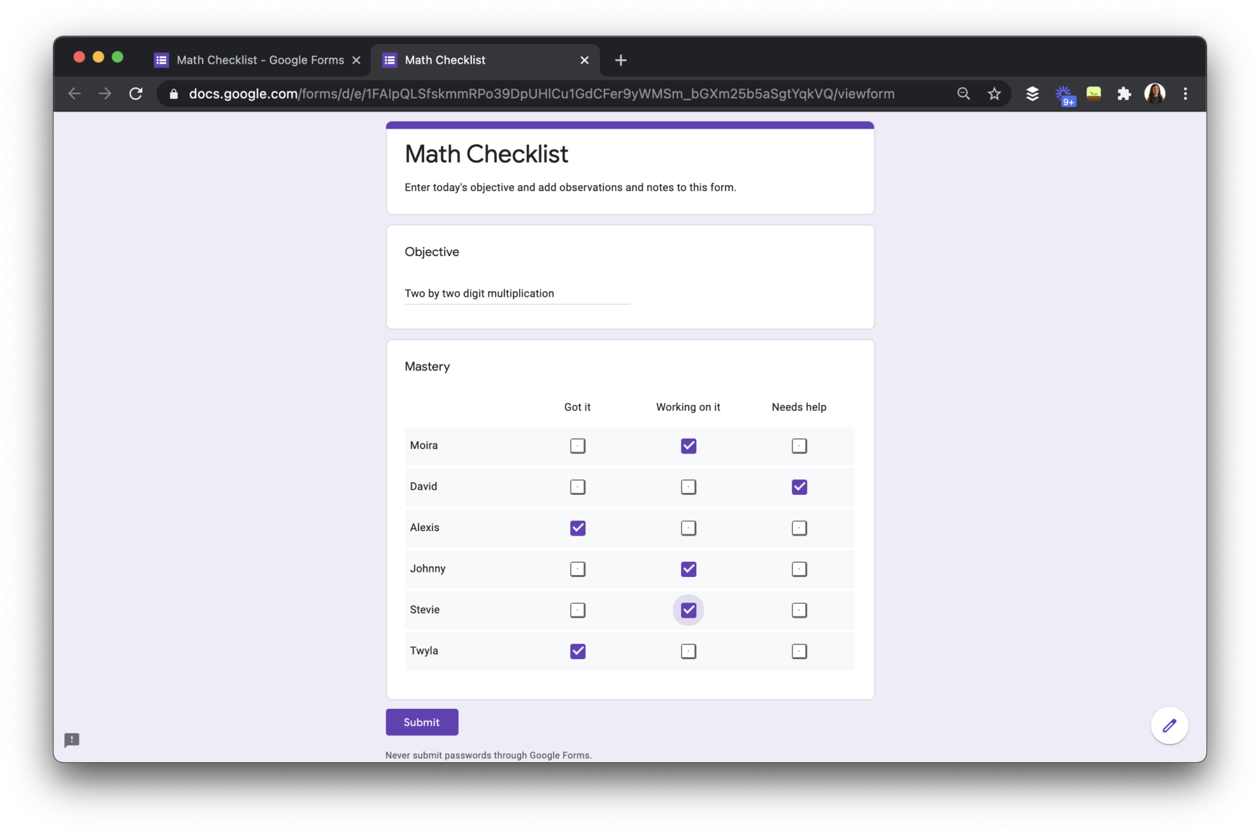1260x833 pixels.
Task: Check Needs help for Twyla
Action: click(x=799, y=651)
